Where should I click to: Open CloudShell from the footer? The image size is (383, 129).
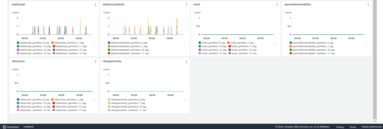pyautogui.click(x=11, y=127)
